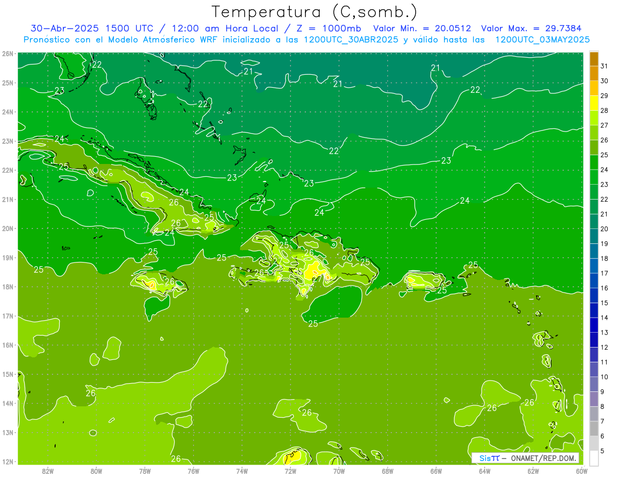Click the "82W" longitude axis label
This screenshot has width=618, height=478.
[x=47, y=471]
